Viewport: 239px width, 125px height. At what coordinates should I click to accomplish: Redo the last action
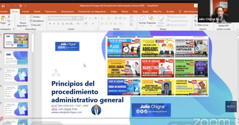15,6
